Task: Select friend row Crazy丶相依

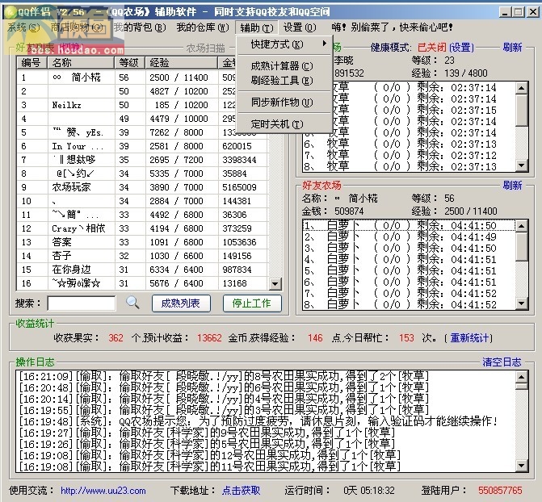Action: 141,228
